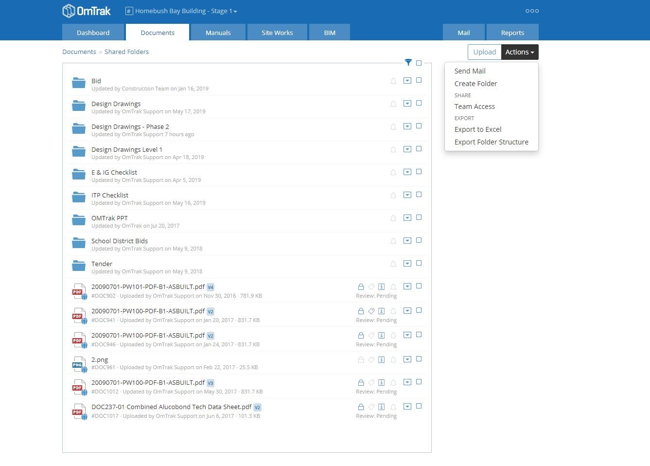
Task: Click the lock icon on DOC237-01 Tech Data Sheet
Action: click(x=361, y=407)
